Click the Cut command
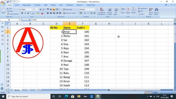 9,9
